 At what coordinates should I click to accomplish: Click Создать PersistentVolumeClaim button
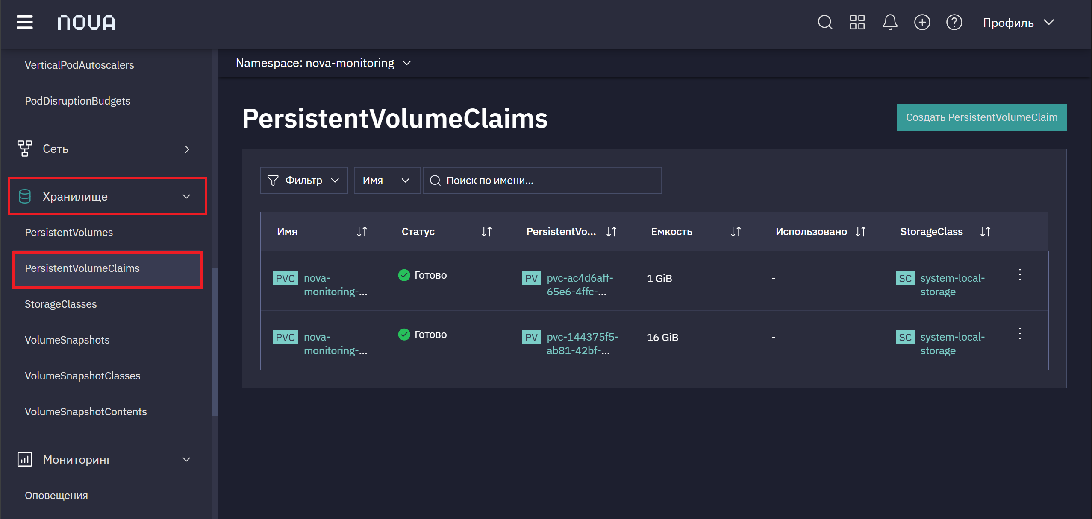pos(981,117)
